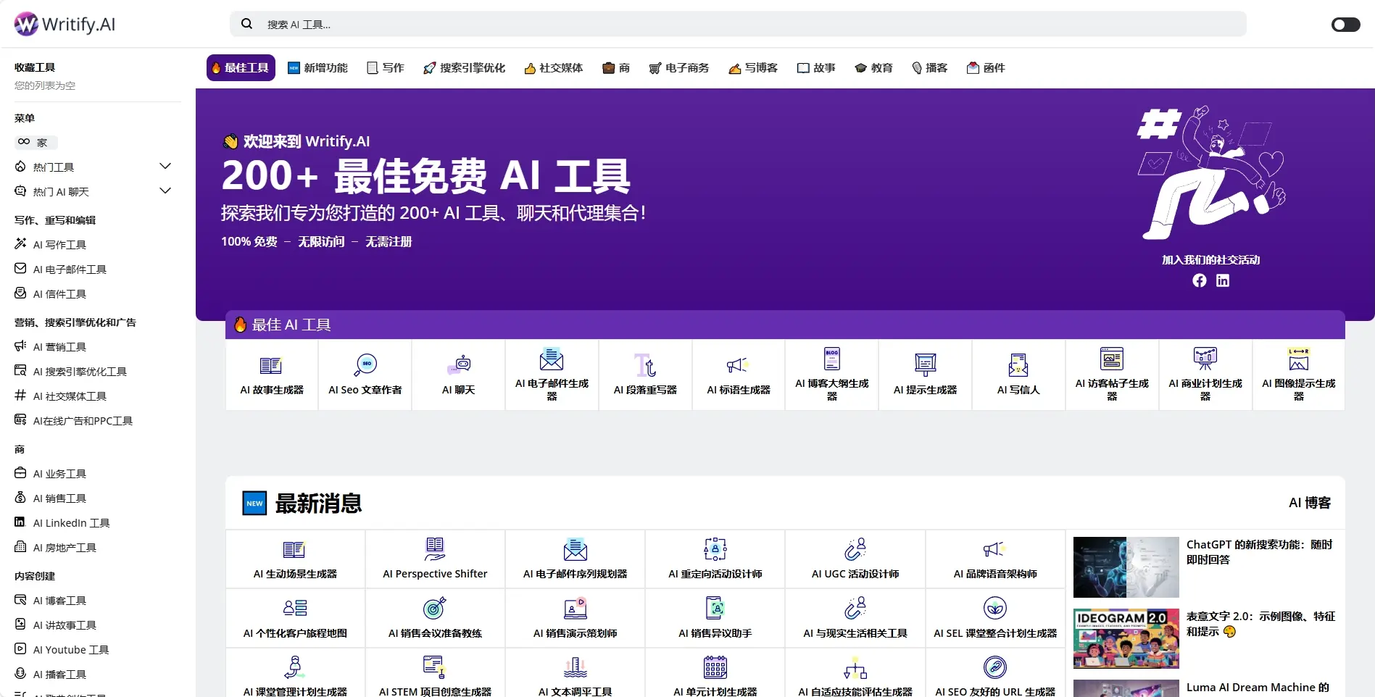Switch to the 电子商务 category tab
1375x697 pixels.
click(679, 67)
